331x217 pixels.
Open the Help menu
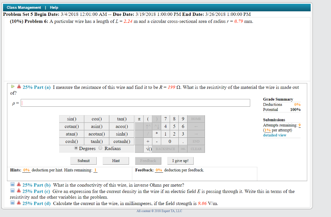[x=54, y=7]
